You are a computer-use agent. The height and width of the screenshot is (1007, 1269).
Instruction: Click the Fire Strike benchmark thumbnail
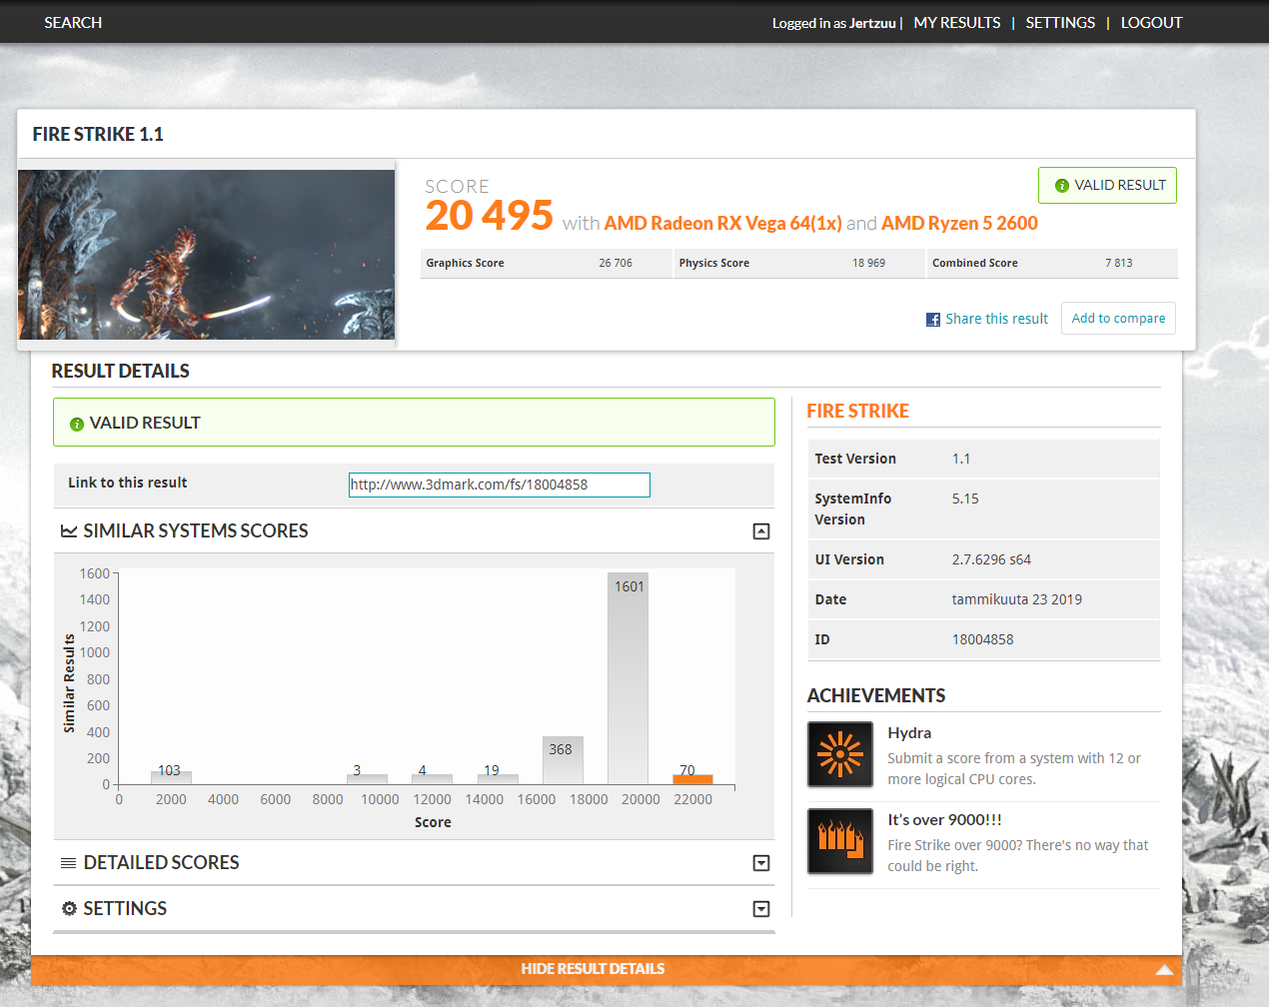206,255
